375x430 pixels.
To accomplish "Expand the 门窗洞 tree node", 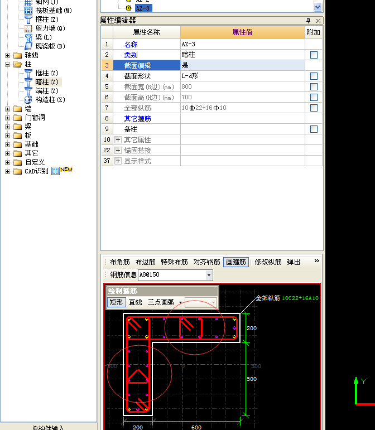I will tap(7, 118).
